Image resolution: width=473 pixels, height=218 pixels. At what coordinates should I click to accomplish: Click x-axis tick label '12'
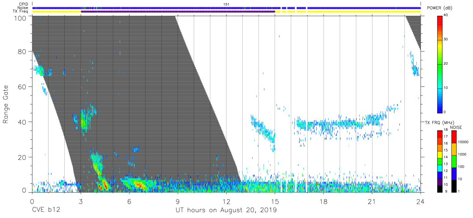point(226,201)
